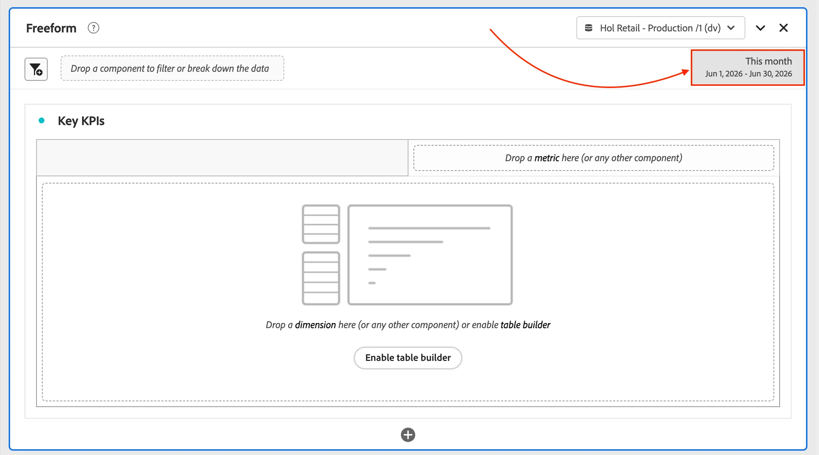Click the help question mark icon beside Freeform

tap(94, 28)
